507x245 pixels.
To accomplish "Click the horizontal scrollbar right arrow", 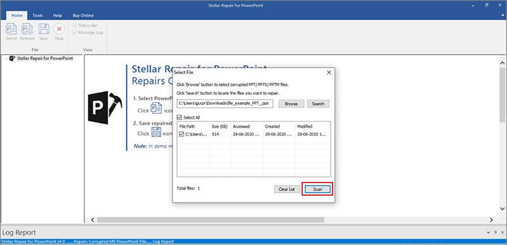I will coord(491,220).
